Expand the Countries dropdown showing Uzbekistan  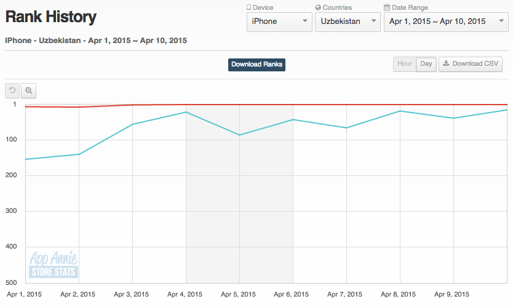click(347, 22)
